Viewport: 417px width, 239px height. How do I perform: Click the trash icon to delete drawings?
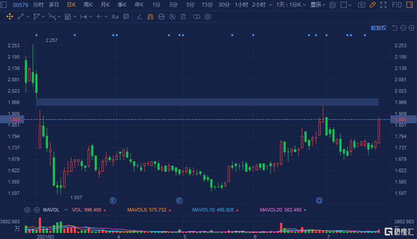[183, 17]
